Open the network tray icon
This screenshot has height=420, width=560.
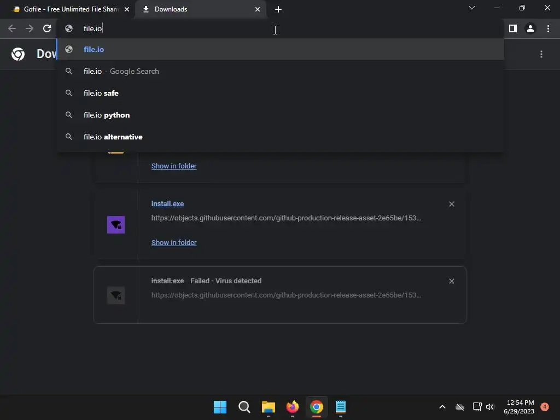(477, 407)
